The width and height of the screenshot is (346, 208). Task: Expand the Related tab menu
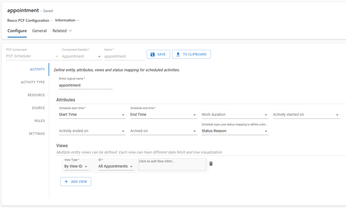click(x=62, y=31)
